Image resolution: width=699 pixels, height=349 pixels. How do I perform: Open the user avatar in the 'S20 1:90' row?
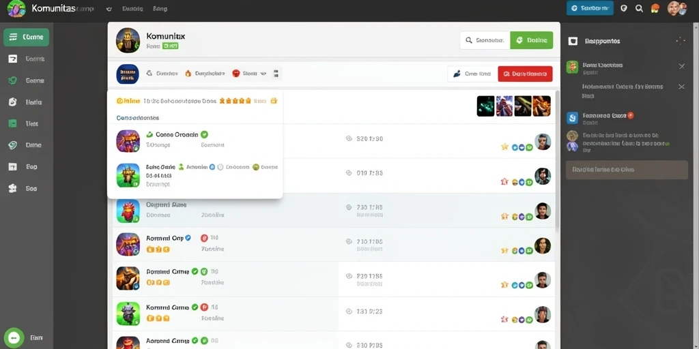coord(543,142)
